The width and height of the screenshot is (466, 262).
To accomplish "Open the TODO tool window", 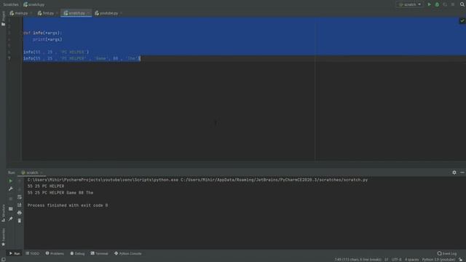I will point(32,253).
